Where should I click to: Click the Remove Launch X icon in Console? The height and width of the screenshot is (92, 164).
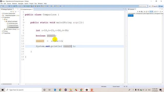[140, 11]
